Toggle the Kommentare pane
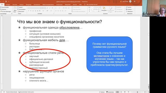This screenshot has height=93, width=166. tap(110, 92)
